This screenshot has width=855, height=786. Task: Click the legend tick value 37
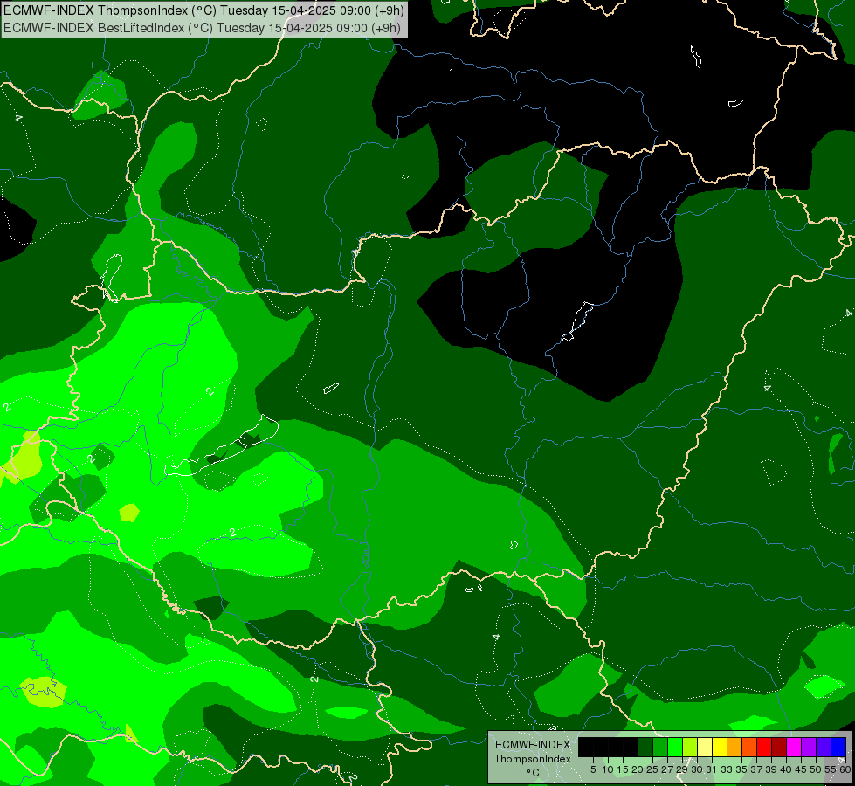[756, 769]
